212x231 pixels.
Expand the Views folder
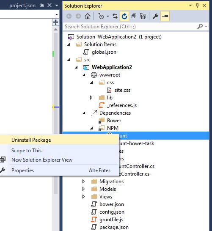pyautogui.click(x=83, y=197)
